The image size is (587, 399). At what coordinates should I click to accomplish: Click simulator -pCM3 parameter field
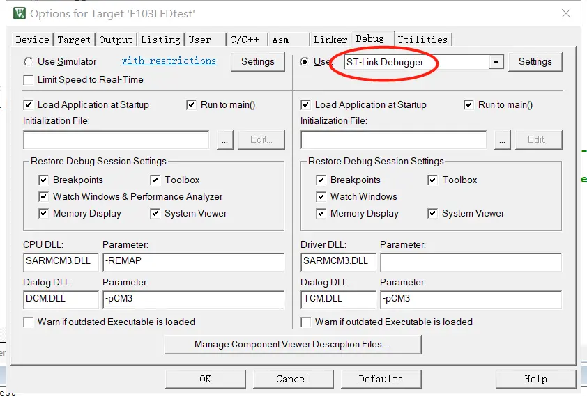(194, 299)
